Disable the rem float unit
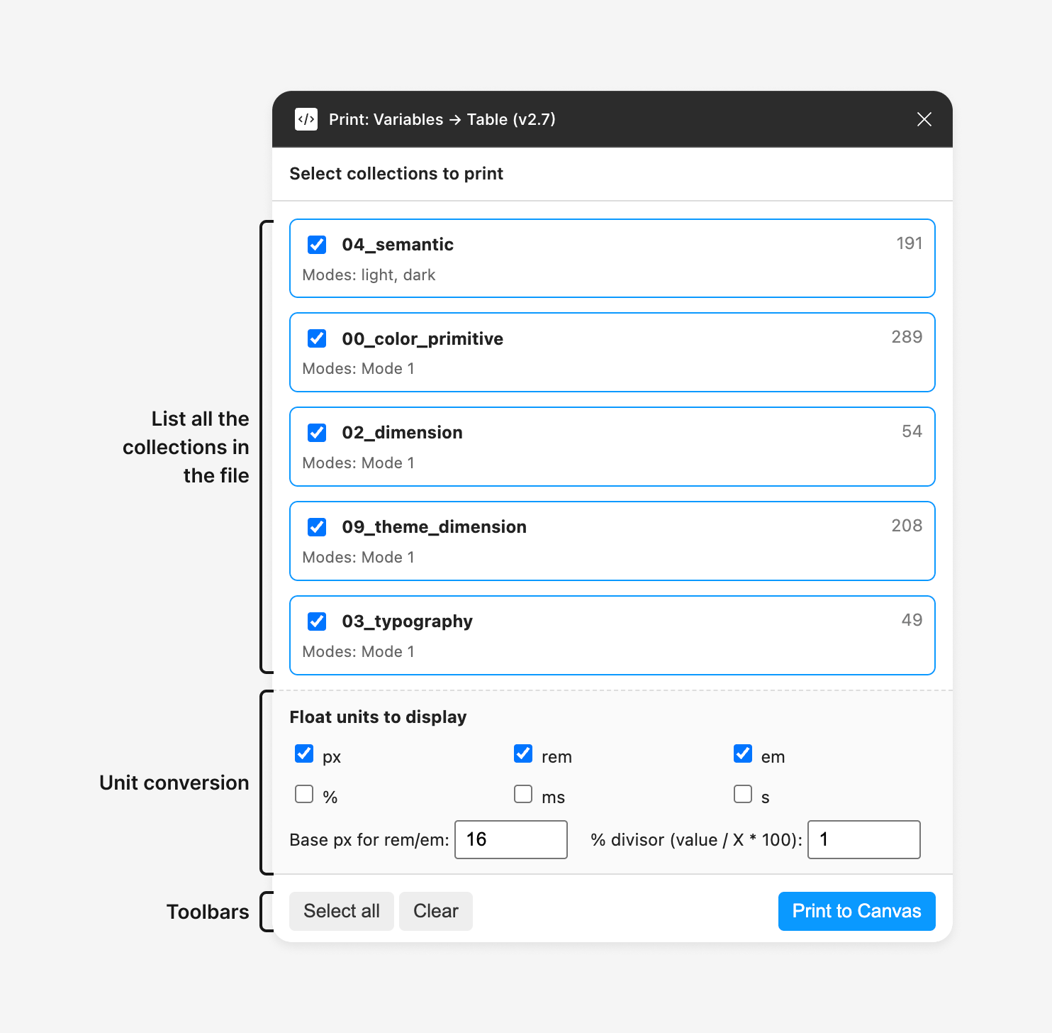1052x1033 pixels. point(523,753)
